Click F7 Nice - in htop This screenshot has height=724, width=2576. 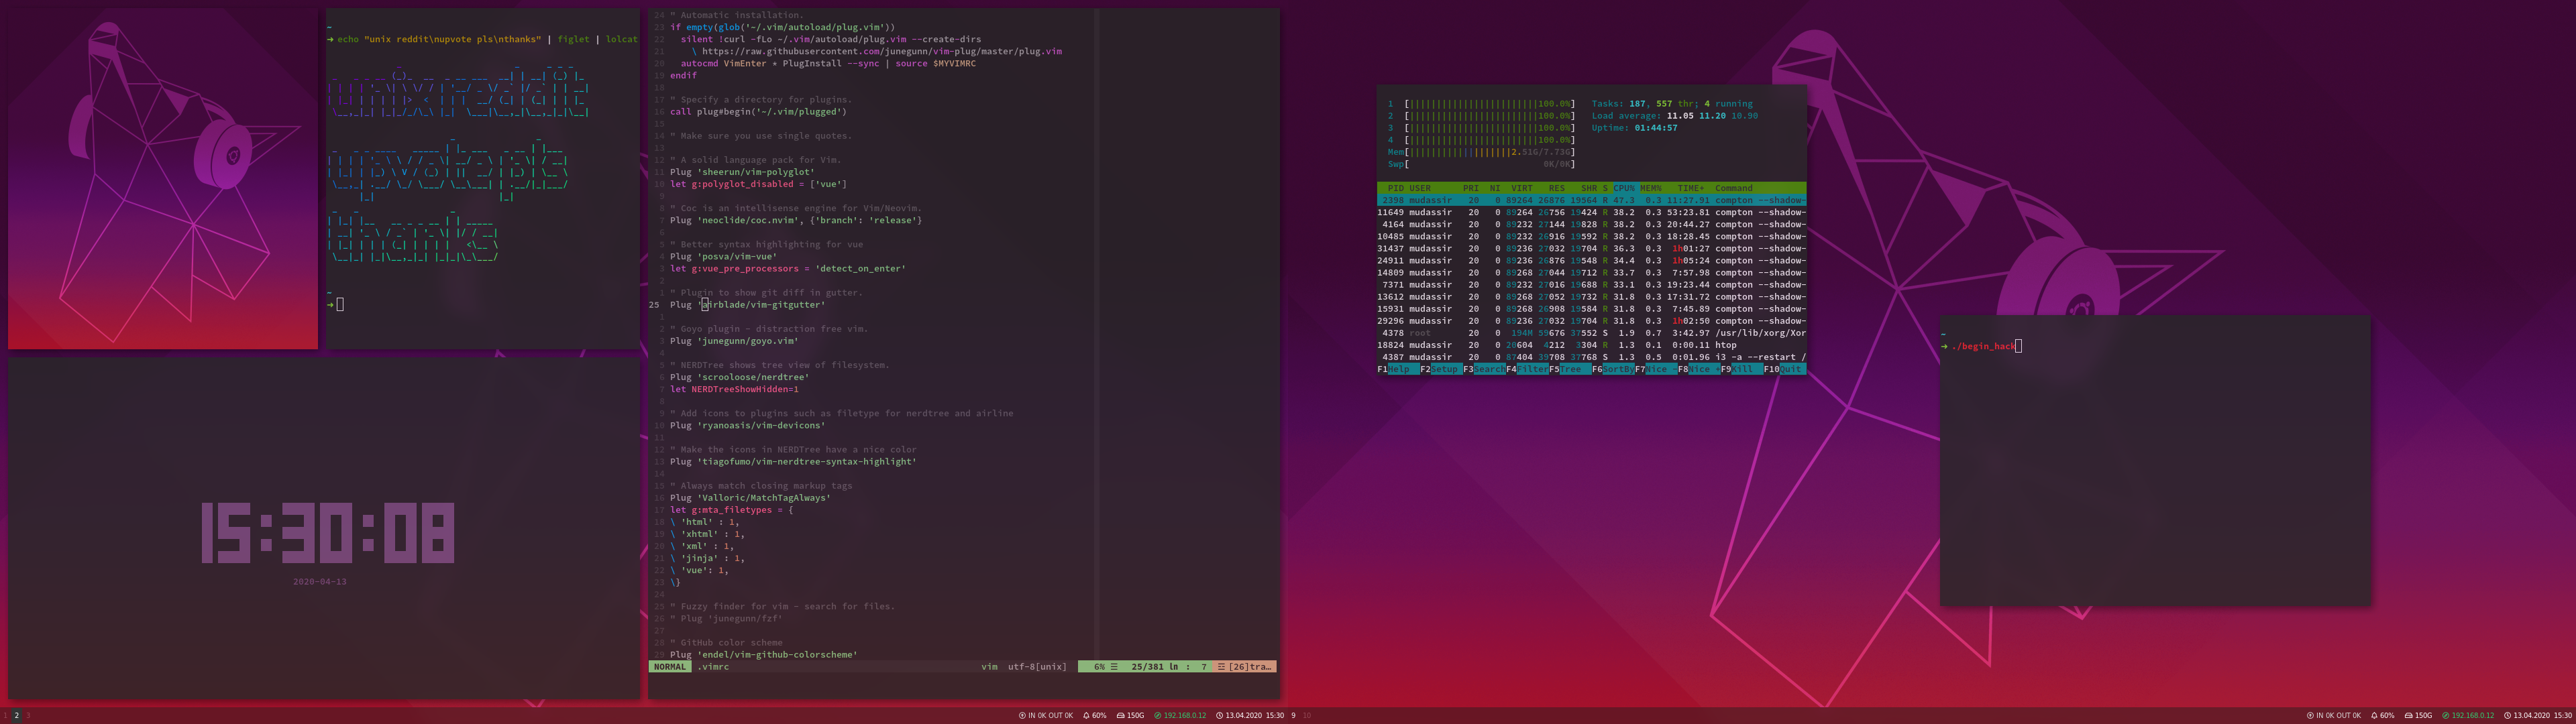1656,369
